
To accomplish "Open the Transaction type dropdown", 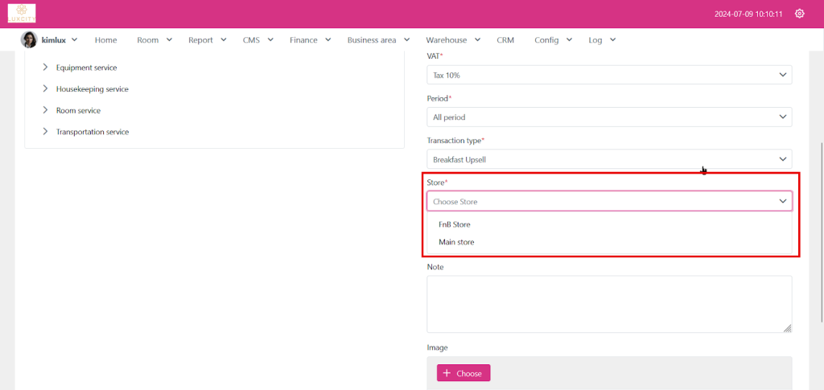I will [x=608, y=159].
